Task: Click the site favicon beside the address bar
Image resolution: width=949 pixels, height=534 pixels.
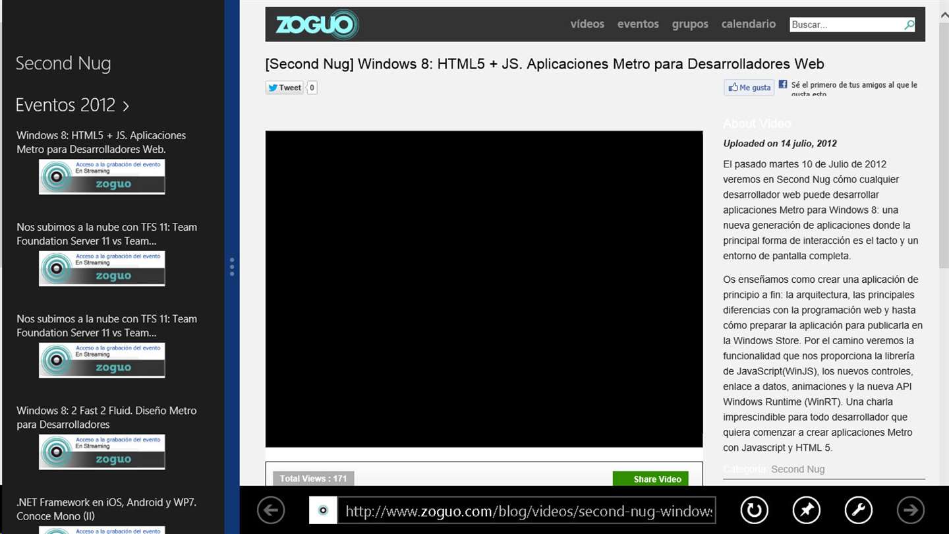Action: (323, 510)
